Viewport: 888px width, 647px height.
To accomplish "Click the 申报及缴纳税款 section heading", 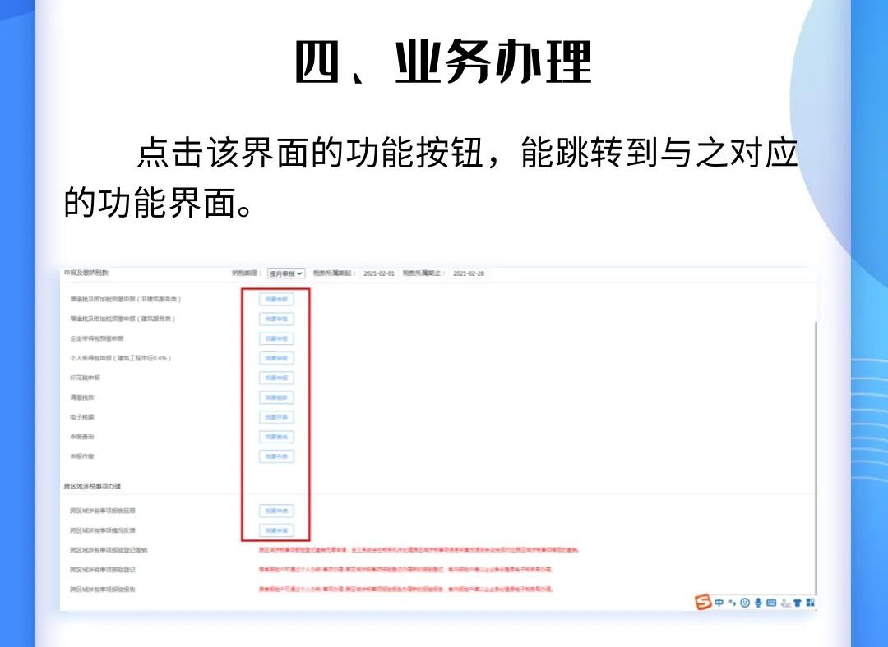I will click(x=86, y=273).
